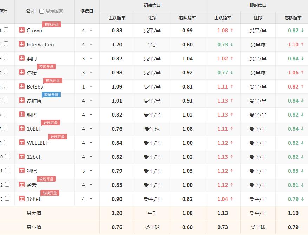Click Crown's live home odds 1.08
The width and height of the screenshot is (308, 235).
pos(223,31)
